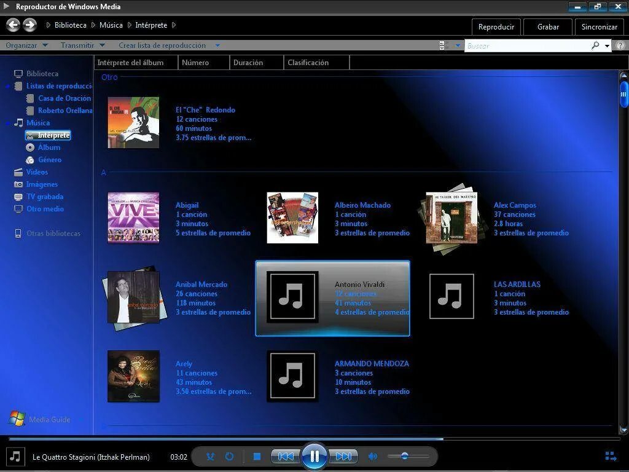Open the Grabar tab
The image size is (629, 472).
[x=548, y=27]
